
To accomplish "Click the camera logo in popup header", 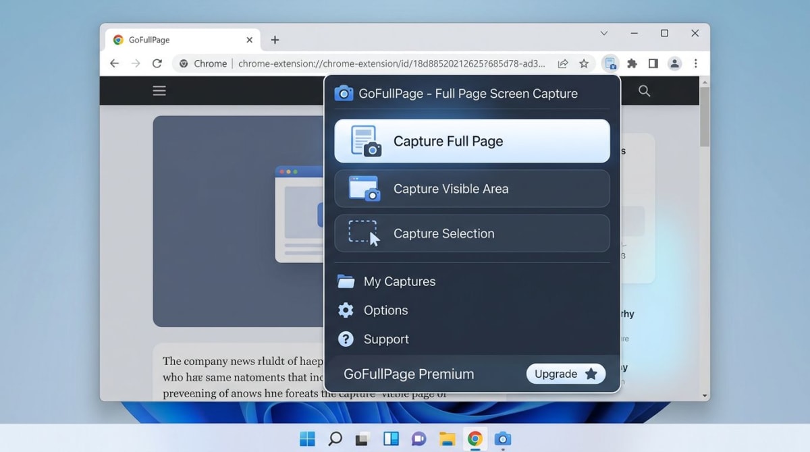I will click(344, 93).
